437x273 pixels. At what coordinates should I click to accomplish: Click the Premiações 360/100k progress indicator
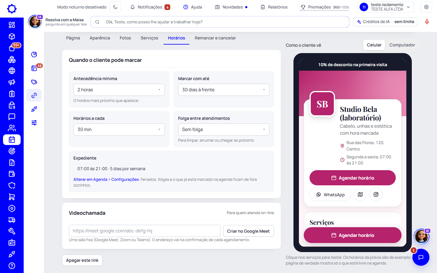(x=325, y=7)
